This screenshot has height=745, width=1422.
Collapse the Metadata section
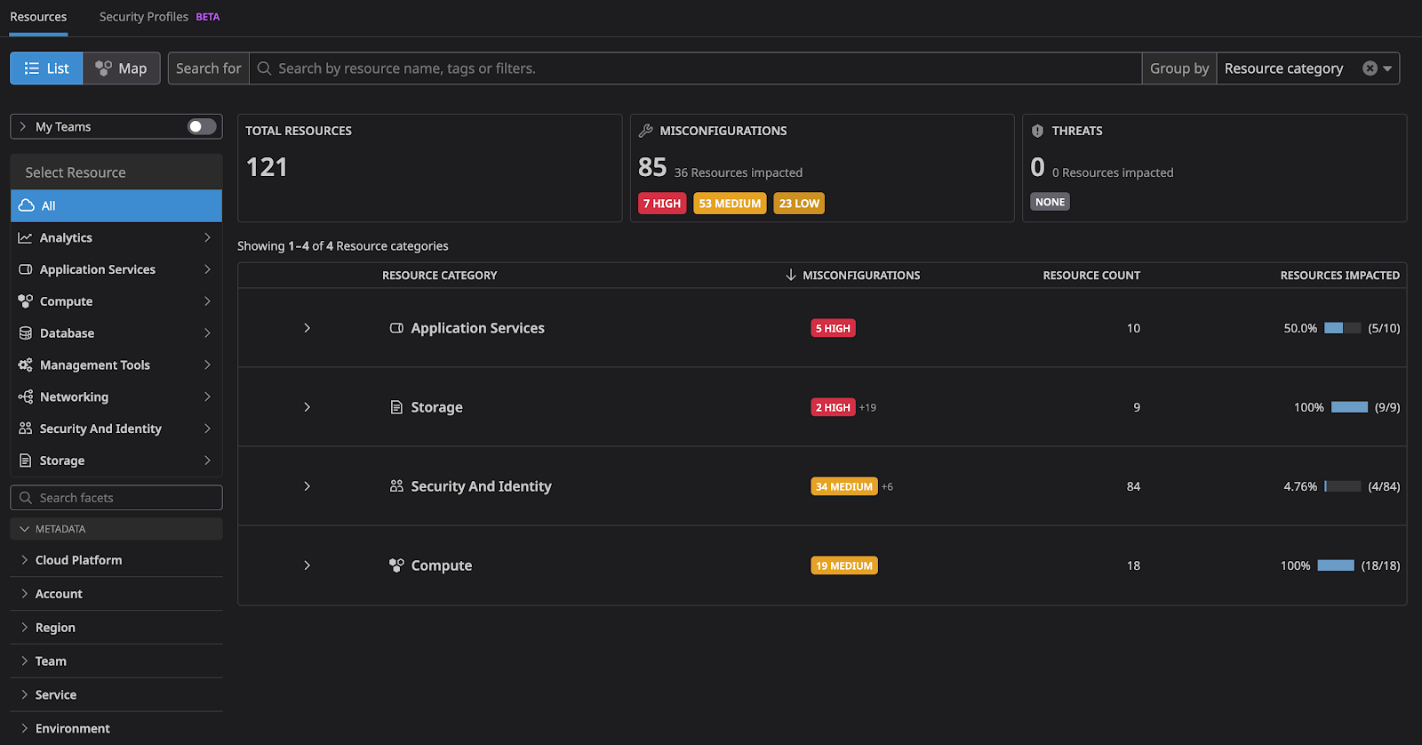tap(116, 529)
